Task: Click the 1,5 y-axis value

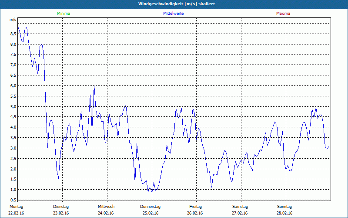Action: (x=13, y=179)
